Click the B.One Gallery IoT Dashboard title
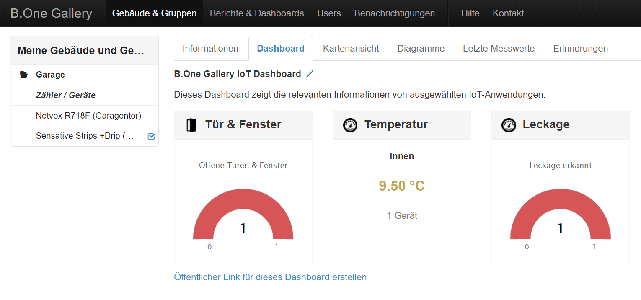The height and width of the screenshot is (300, 641). 238,74
